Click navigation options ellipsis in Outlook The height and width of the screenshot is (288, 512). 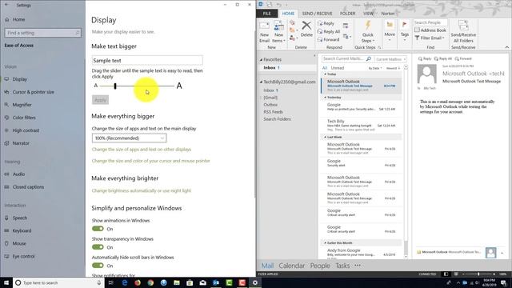pos(358,266)
